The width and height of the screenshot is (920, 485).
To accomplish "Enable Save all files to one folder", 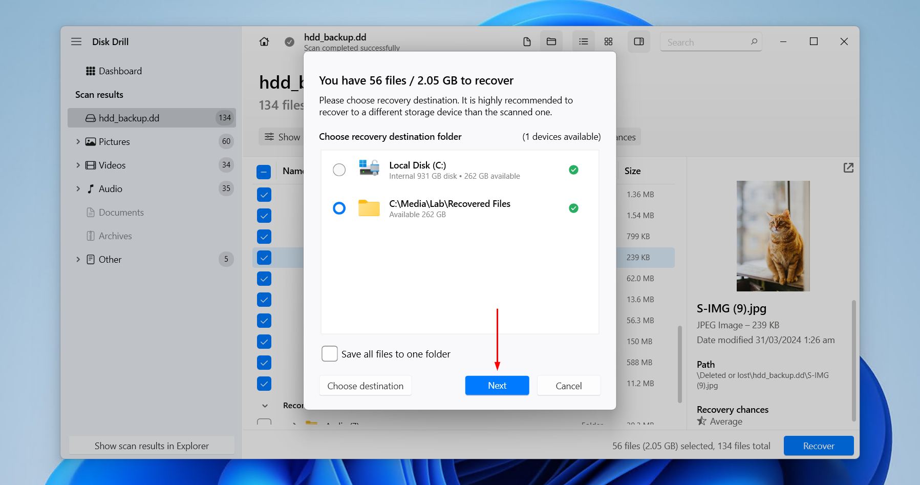I will [x=329, y=353].
